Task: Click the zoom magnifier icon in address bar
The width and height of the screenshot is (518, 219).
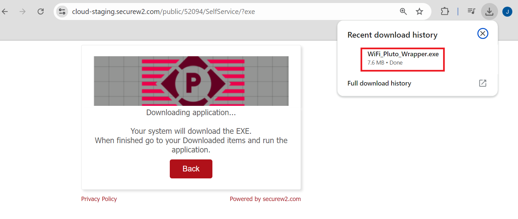Action: [403, 12]
